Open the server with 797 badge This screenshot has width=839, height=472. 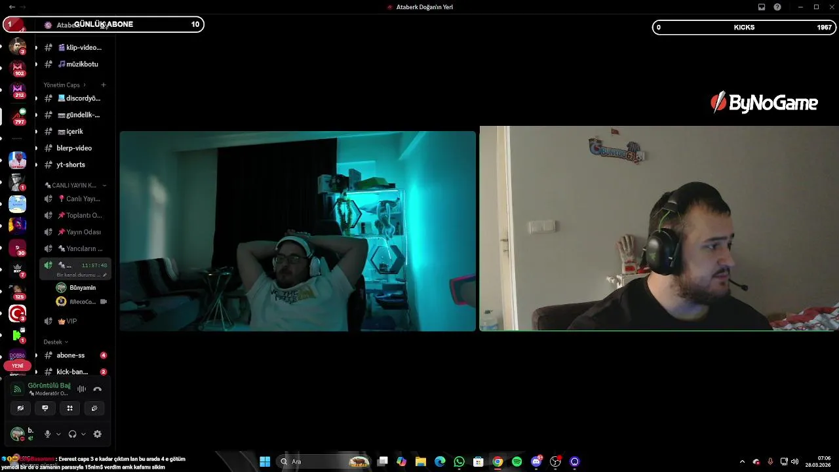18,117
